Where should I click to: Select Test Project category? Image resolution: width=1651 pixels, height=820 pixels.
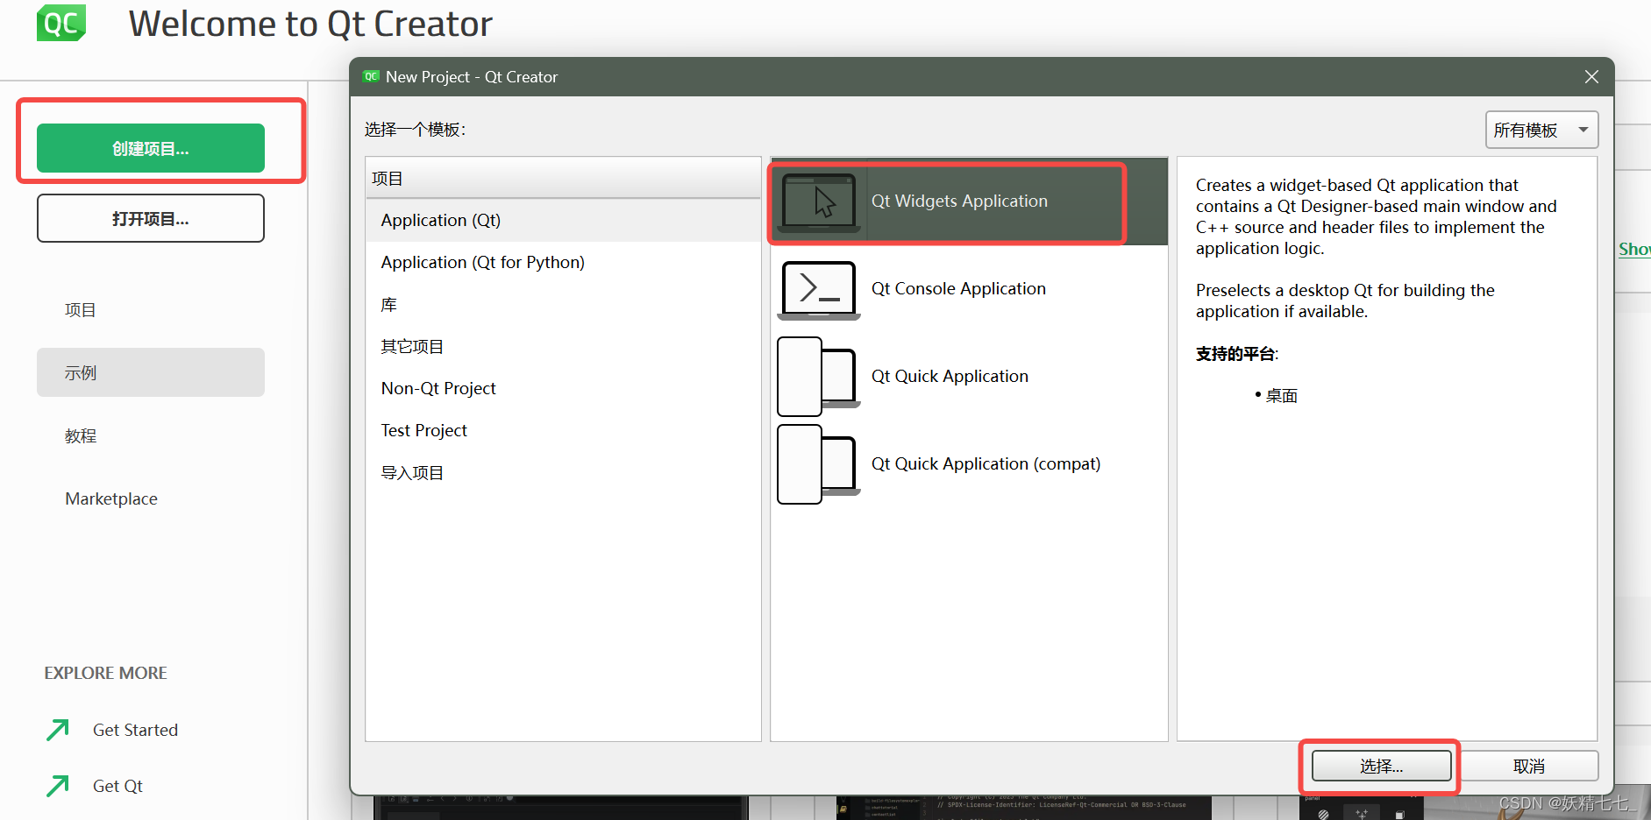click(563, 431)
